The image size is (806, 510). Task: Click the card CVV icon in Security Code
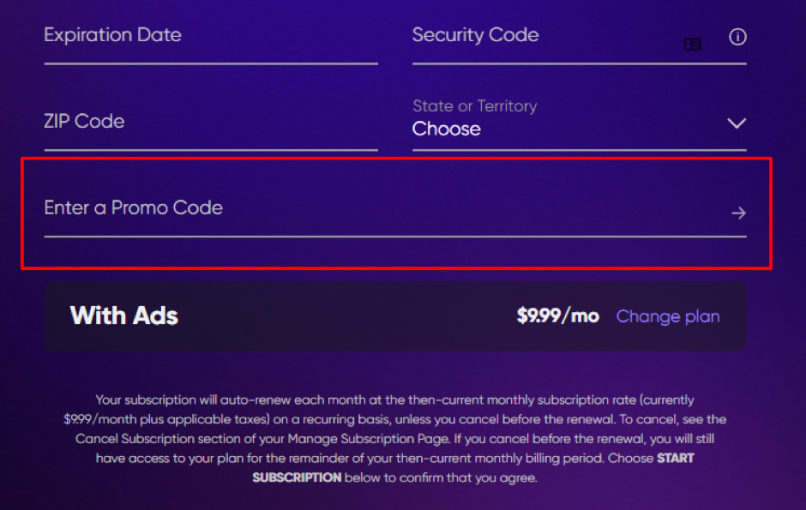tap(692, 45)
